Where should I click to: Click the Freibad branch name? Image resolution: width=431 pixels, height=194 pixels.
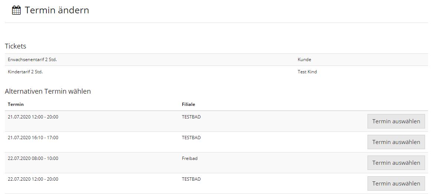pos(190,158)
